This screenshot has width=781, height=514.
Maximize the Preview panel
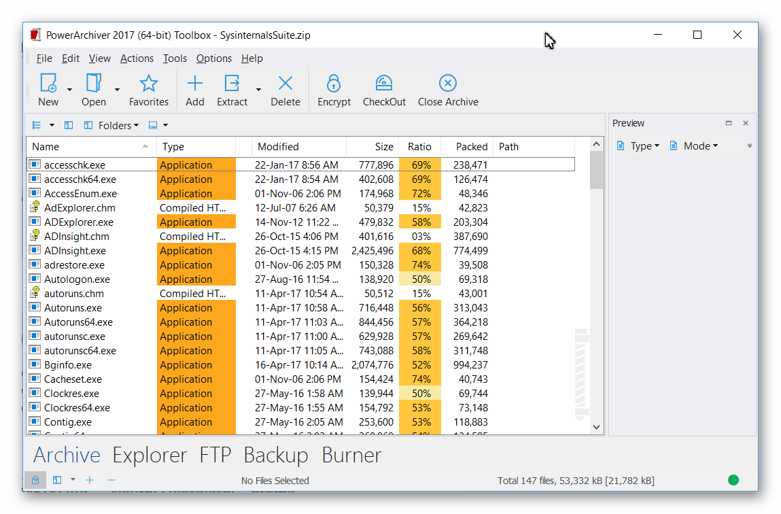coord(729,123)
